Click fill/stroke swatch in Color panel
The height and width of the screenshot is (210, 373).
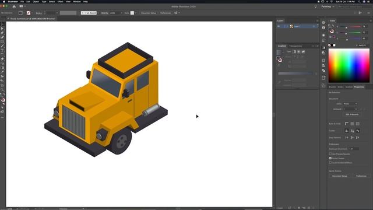click(x=331, y=31)
